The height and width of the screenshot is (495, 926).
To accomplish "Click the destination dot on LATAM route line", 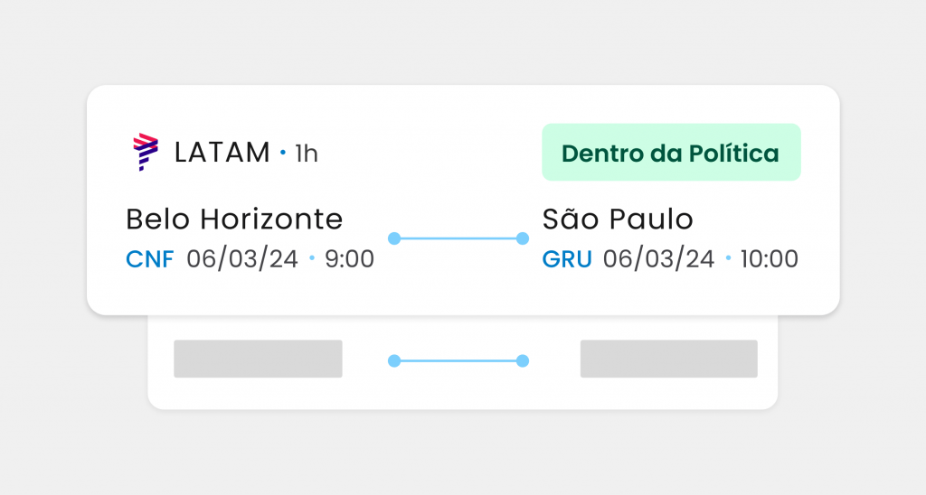I will (x=522, y=238).
